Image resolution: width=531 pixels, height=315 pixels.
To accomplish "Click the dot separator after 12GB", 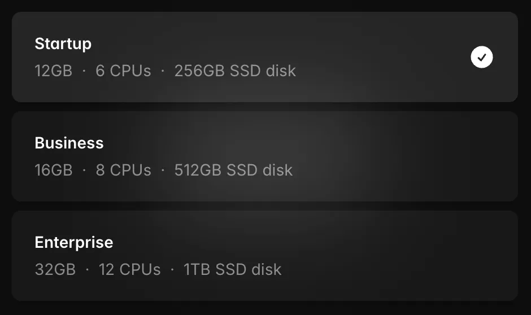I will (84, 71).
